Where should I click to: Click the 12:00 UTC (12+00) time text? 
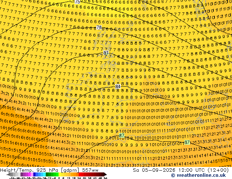(x=203, y=170)
